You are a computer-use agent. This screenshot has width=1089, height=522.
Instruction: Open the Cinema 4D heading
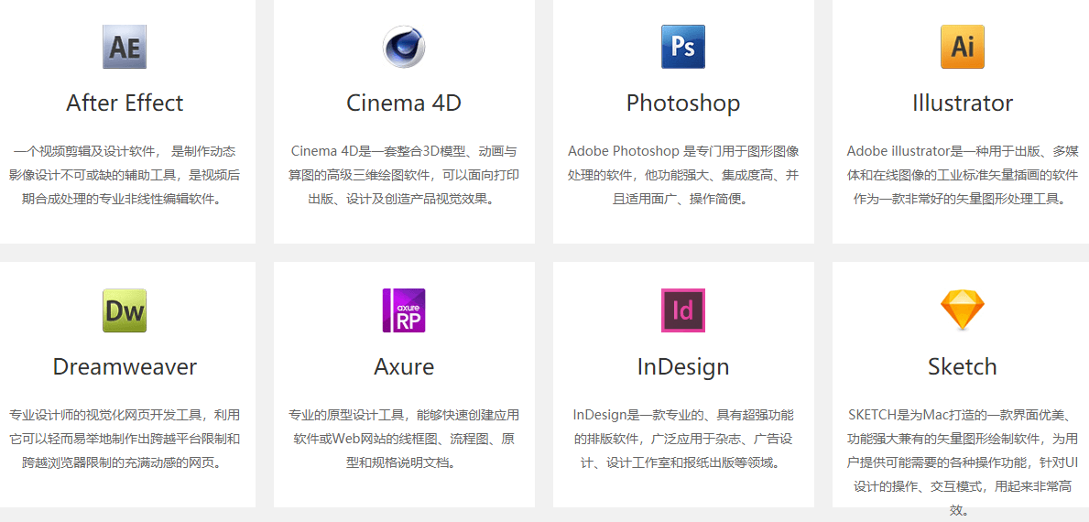tap(404, 103)
